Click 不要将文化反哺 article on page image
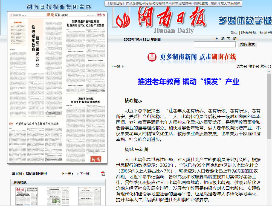The width and height of the screenshot is (272, 206). pyautogui.click(x=37, y=124)
